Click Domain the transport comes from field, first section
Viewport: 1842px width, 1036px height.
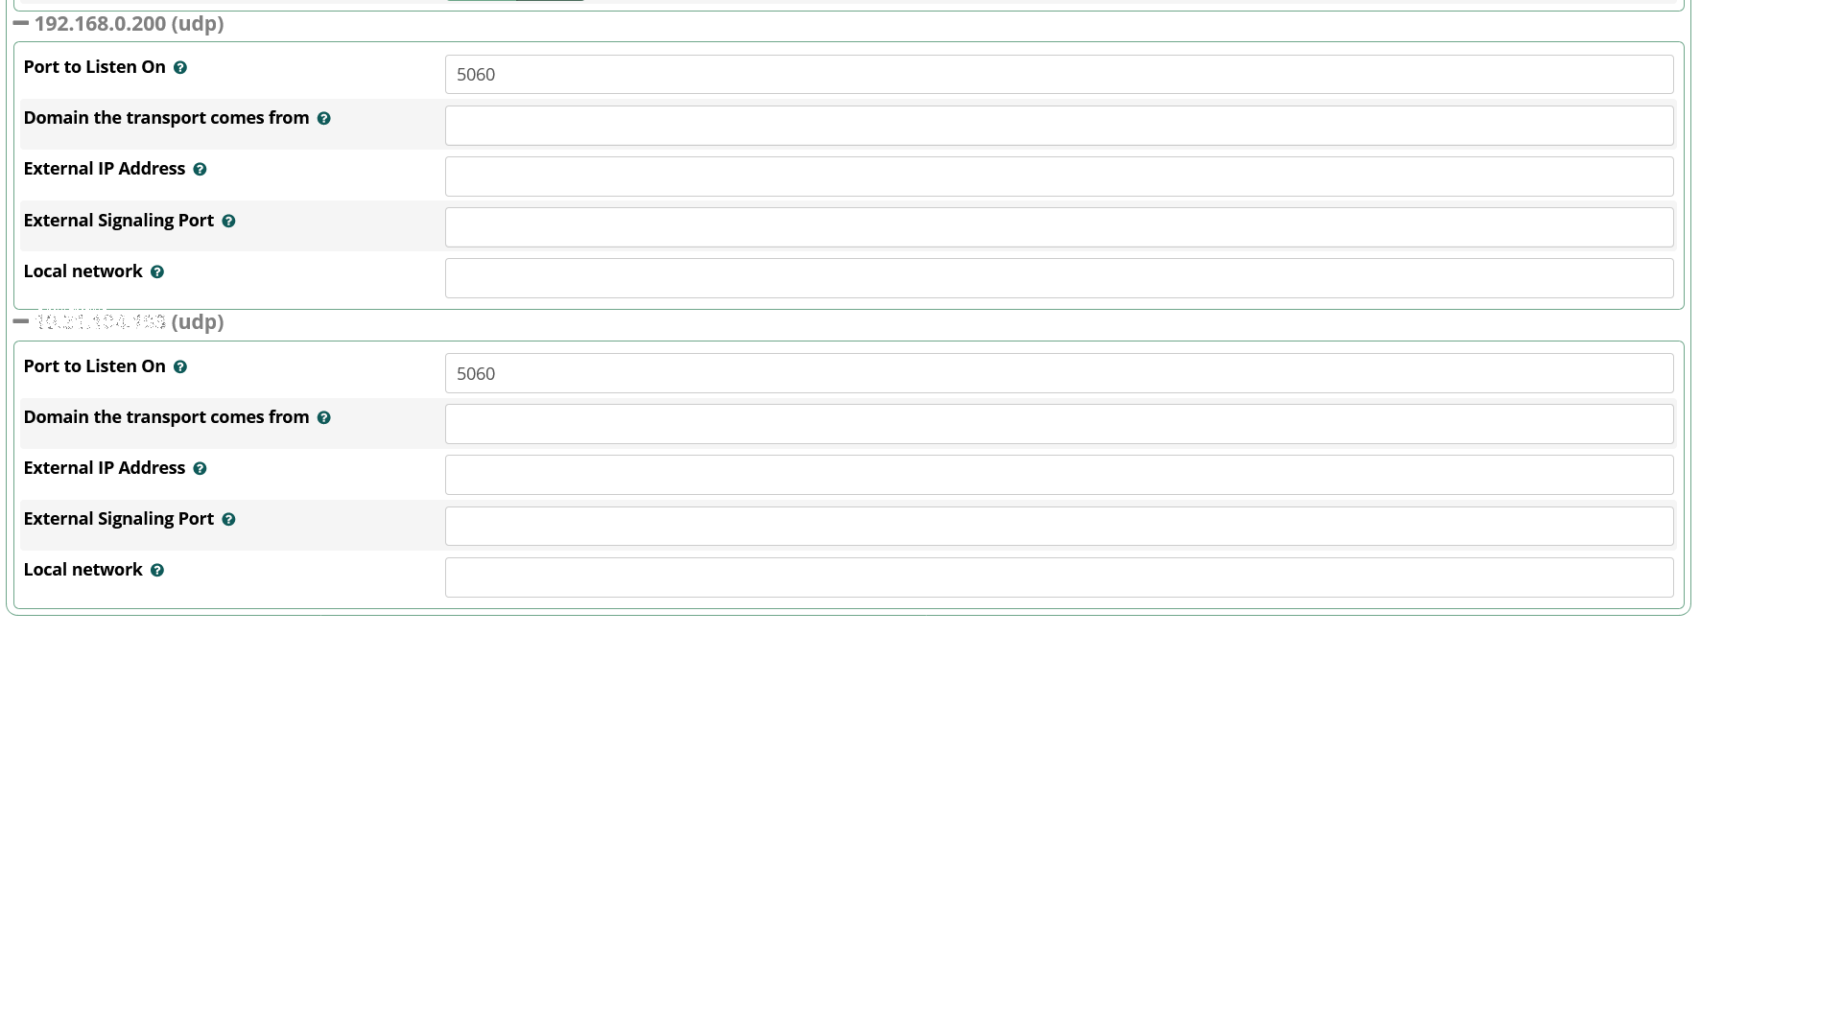point(1059,126)
